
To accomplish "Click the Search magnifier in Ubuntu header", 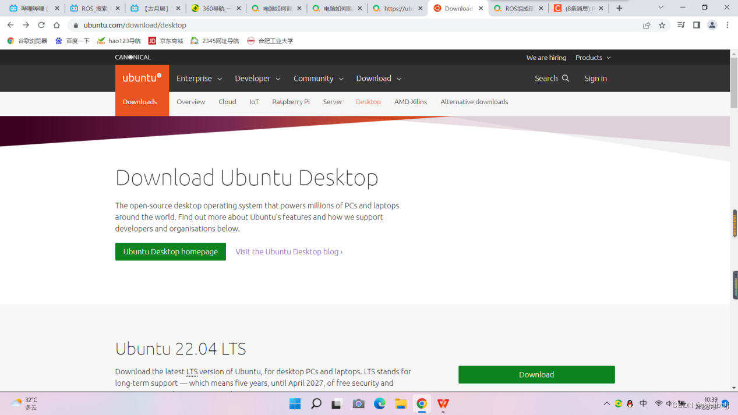I will click(x=566, y=78).
